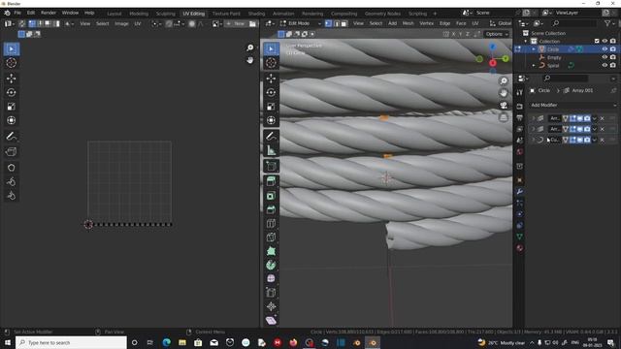Select the 3D viewport Rotate tool

[271, 93]
